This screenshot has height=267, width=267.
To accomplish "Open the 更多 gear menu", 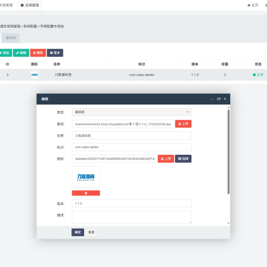I will point(55,53).
